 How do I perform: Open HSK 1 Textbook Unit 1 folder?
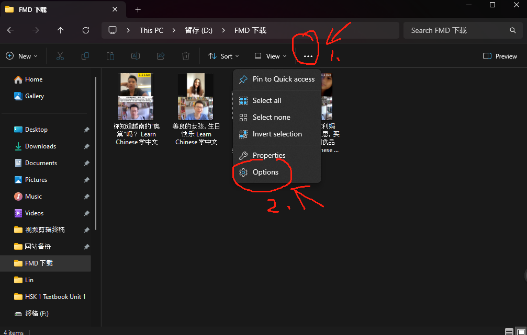[55, 297]
